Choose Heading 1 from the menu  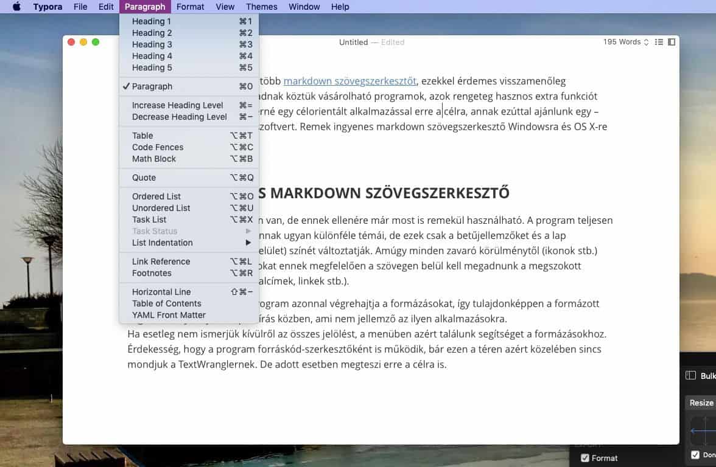click(189, 21)
